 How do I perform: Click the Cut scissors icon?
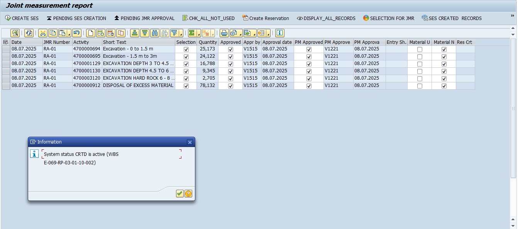(x=43, y=33)
